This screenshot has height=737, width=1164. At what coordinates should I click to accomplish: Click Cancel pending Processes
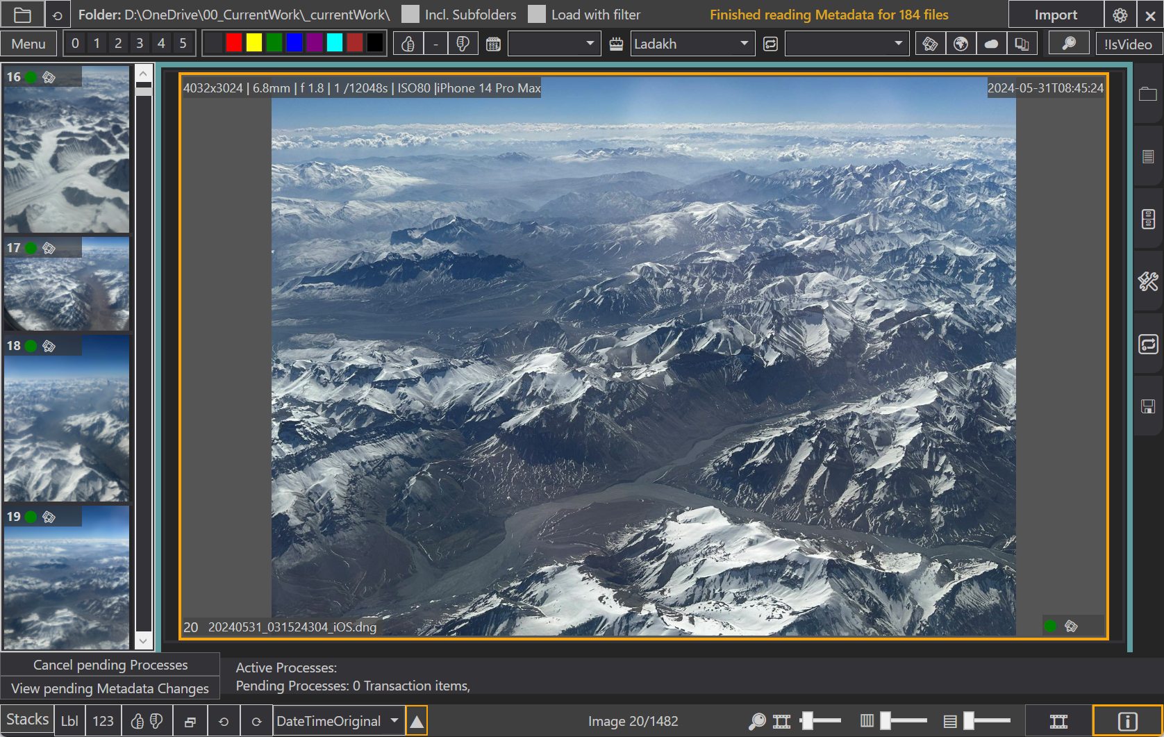click(110, 665)
